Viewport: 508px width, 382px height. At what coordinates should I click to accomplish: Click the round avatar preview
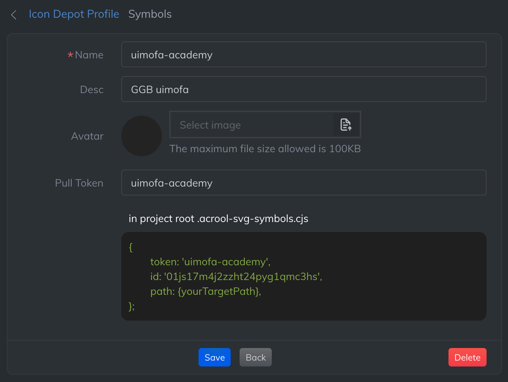click(142, 136)
